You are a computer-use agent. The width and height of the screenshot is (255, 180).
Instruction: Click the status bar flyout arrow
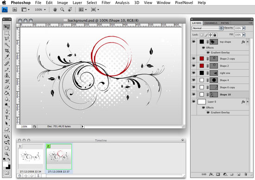point(83,126)
